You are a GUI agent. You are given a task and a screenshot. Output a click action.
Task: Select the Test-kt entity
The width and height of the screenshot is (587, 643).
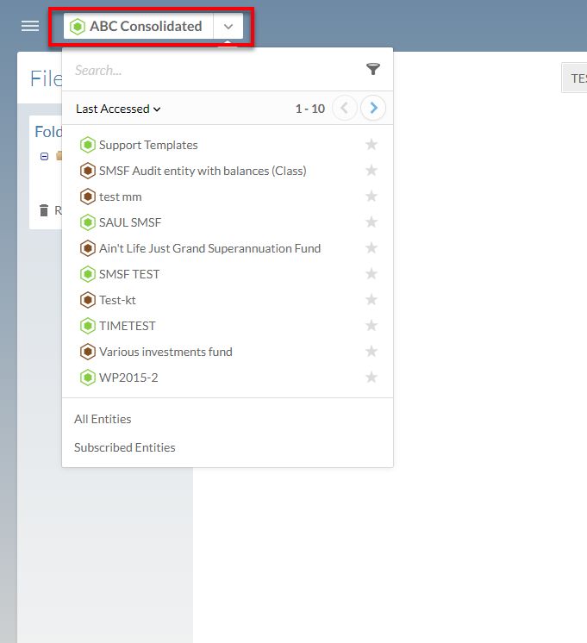point(117,300)
